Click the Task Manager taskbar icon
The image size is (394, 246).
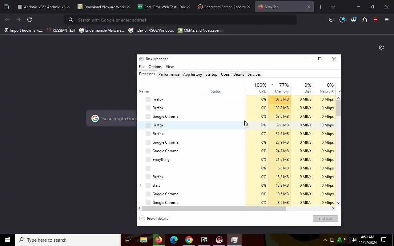click(234, 240)
